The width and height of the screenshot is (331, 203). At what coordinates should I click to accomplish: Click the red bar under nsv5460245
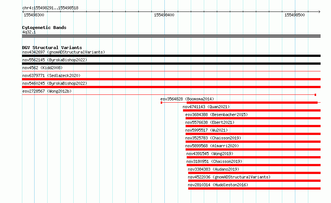(x=171, y=87)
